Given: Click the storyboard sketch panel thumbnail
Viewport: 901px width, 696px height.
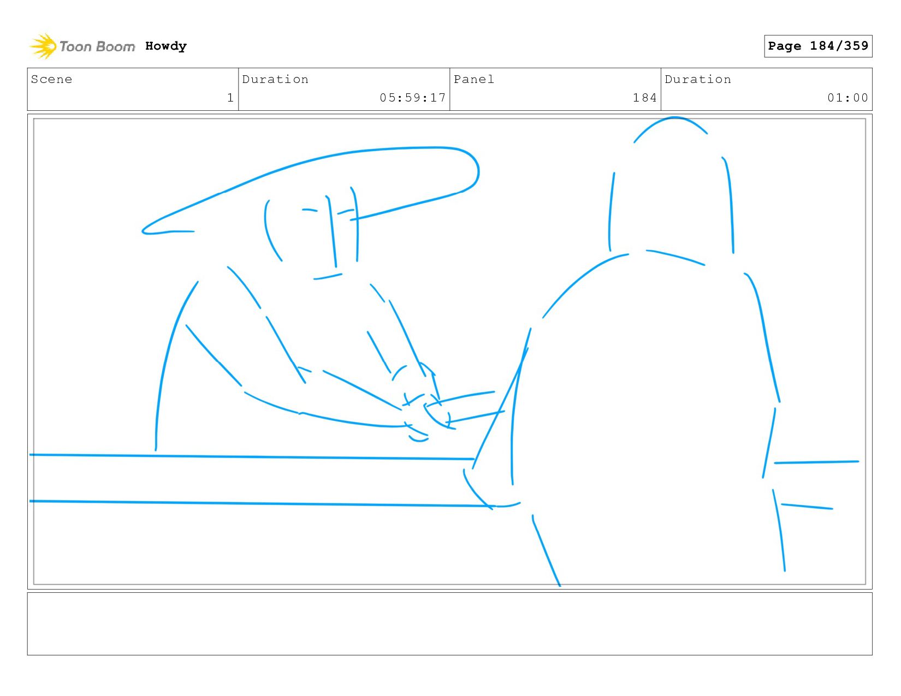Looking at the screenshot, I should [449, 352].
